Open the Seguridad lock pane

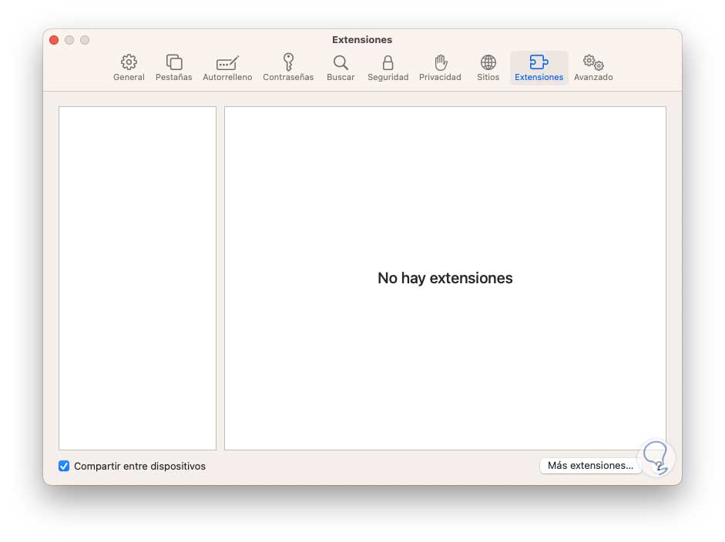[388, 68]
